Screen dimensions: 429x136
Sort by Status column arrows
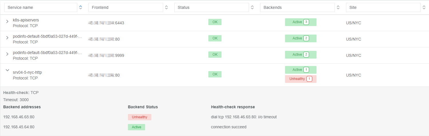click(252, 7)
